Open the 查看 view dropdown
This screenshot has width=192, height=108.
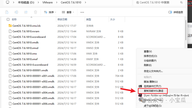68,12
